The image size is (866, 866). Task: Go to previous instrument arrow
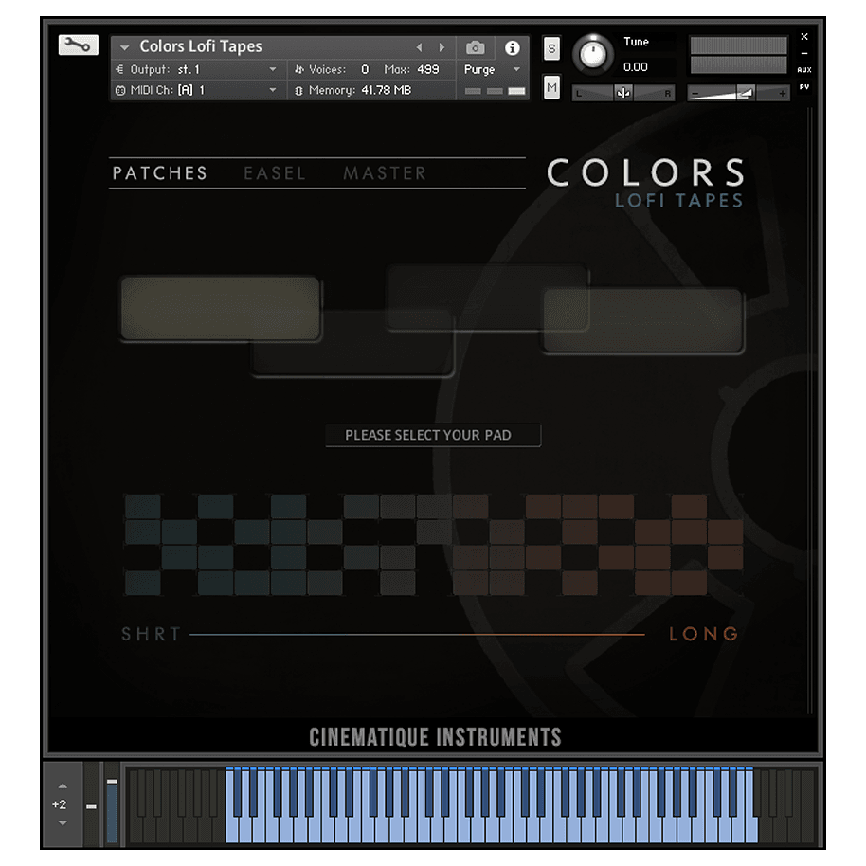(419, 47)
